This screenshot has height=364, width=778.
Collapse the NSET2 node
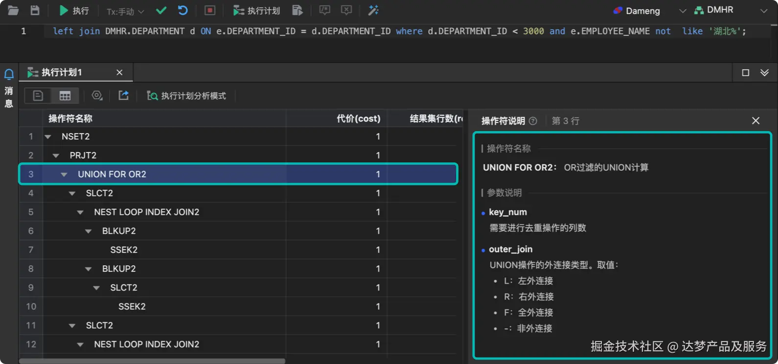(x=48, y=136)
